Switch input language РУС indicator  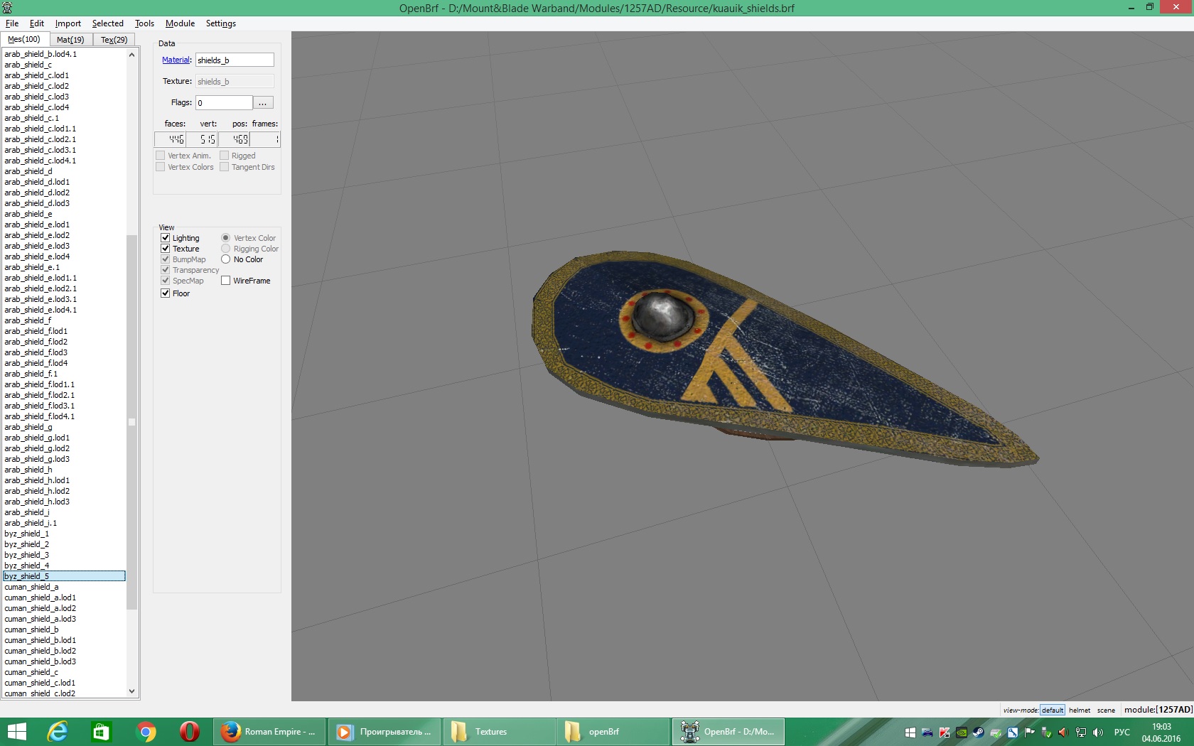(x=1122, y=733)
